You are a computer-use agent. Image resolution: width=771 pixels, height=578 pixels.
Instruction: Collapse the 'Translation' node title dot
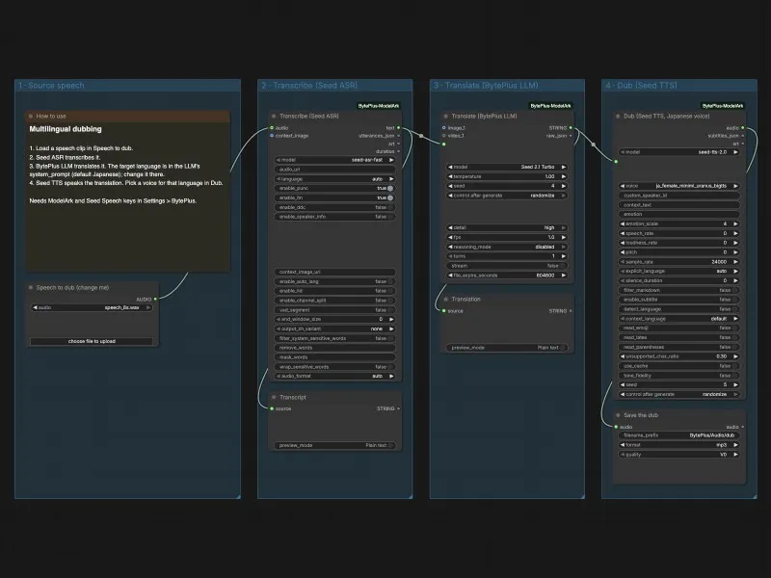[446, 300]
